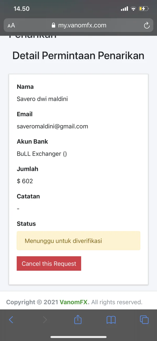The image size is (157, 341).
Task: Tap the $ 602 amount value
Action: coord(25,181)
